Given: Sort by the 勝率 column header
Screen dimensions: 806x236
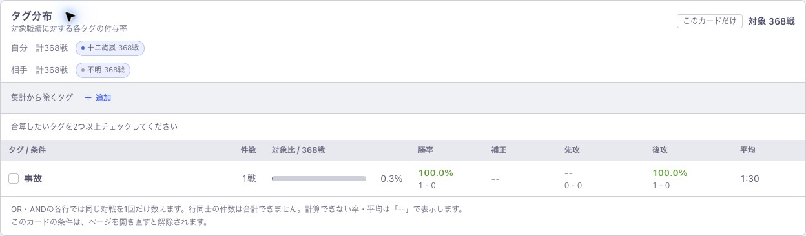Looking at the screenshot, I should pos(426,150).
